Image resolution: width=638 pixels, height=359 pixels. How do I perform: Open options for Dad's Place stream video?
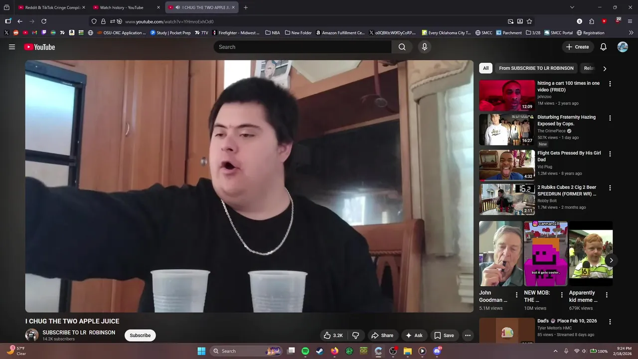coord(610,322)
